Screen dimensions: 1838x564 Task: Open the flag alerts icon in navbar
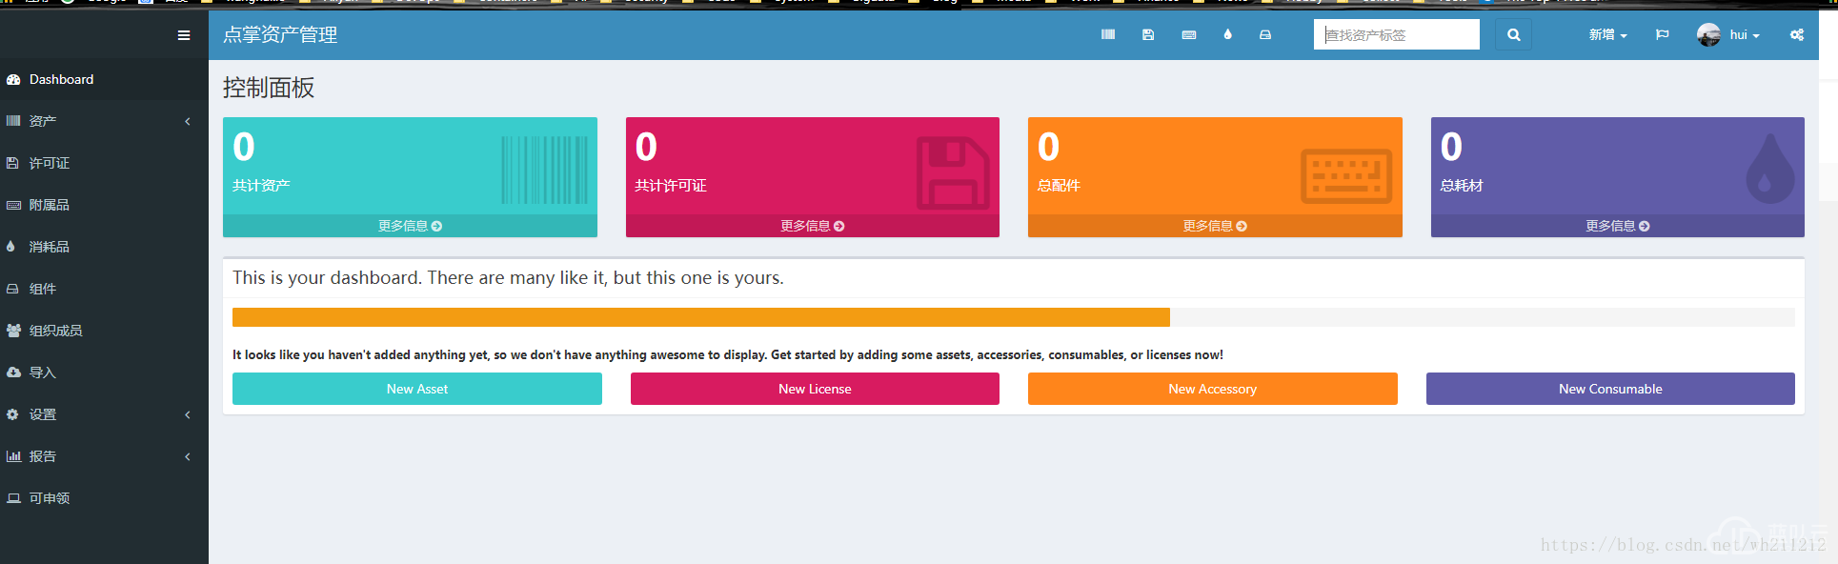pyautogui.click(x=1663, y=34)
